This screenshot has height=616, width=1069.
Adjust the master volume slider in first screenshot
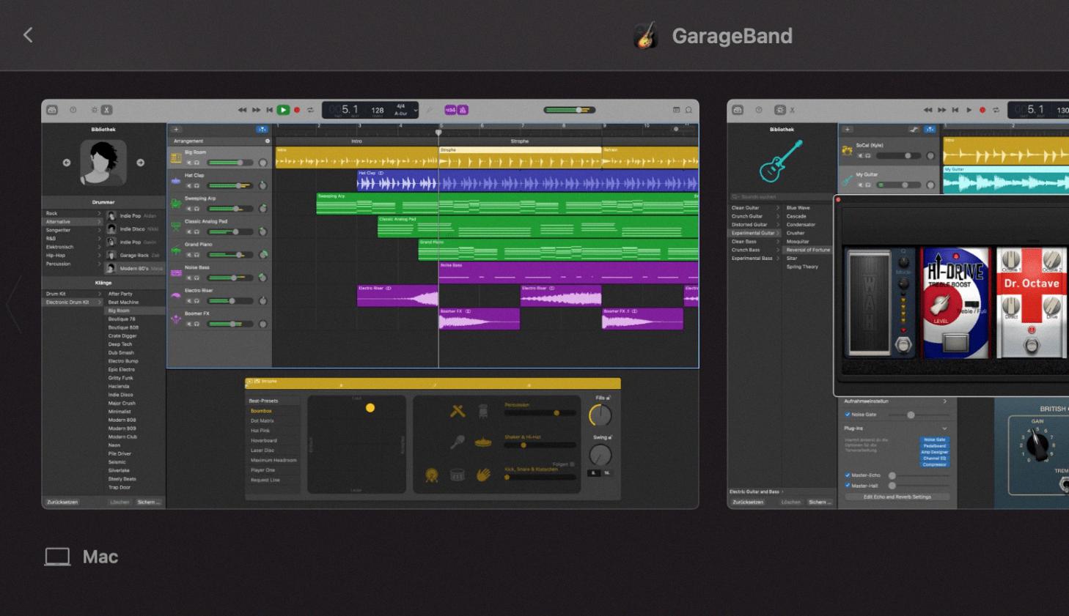pyautogui.click(x=570, y=110)
